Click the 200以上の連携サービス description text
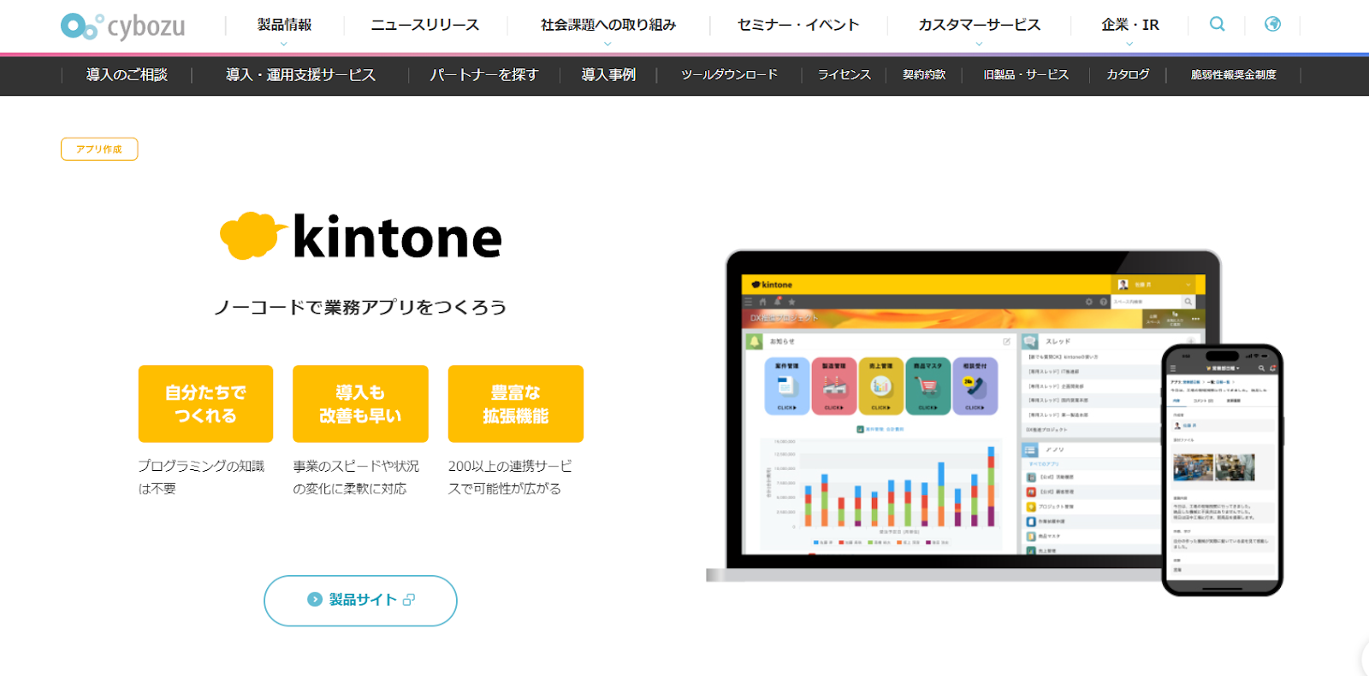This screenshot has width=1369, height=676. (511, 477)
